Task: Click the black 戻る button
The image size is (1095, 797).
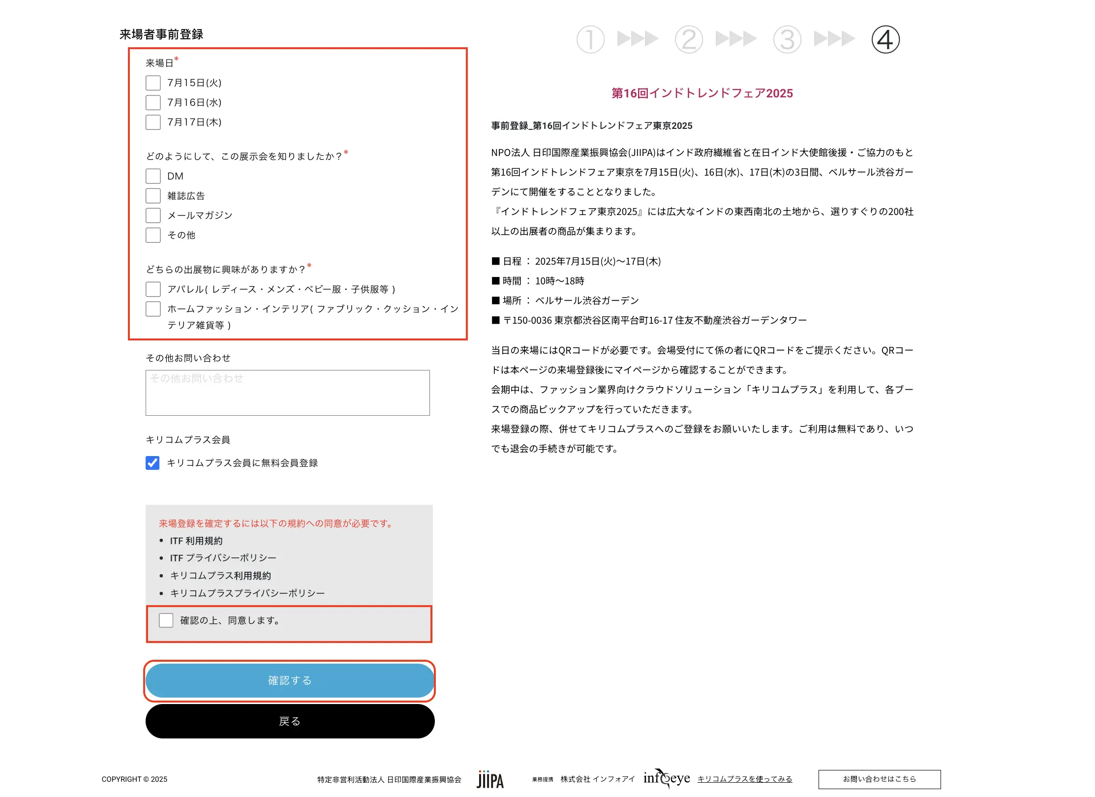Action: tap(290, 721)
